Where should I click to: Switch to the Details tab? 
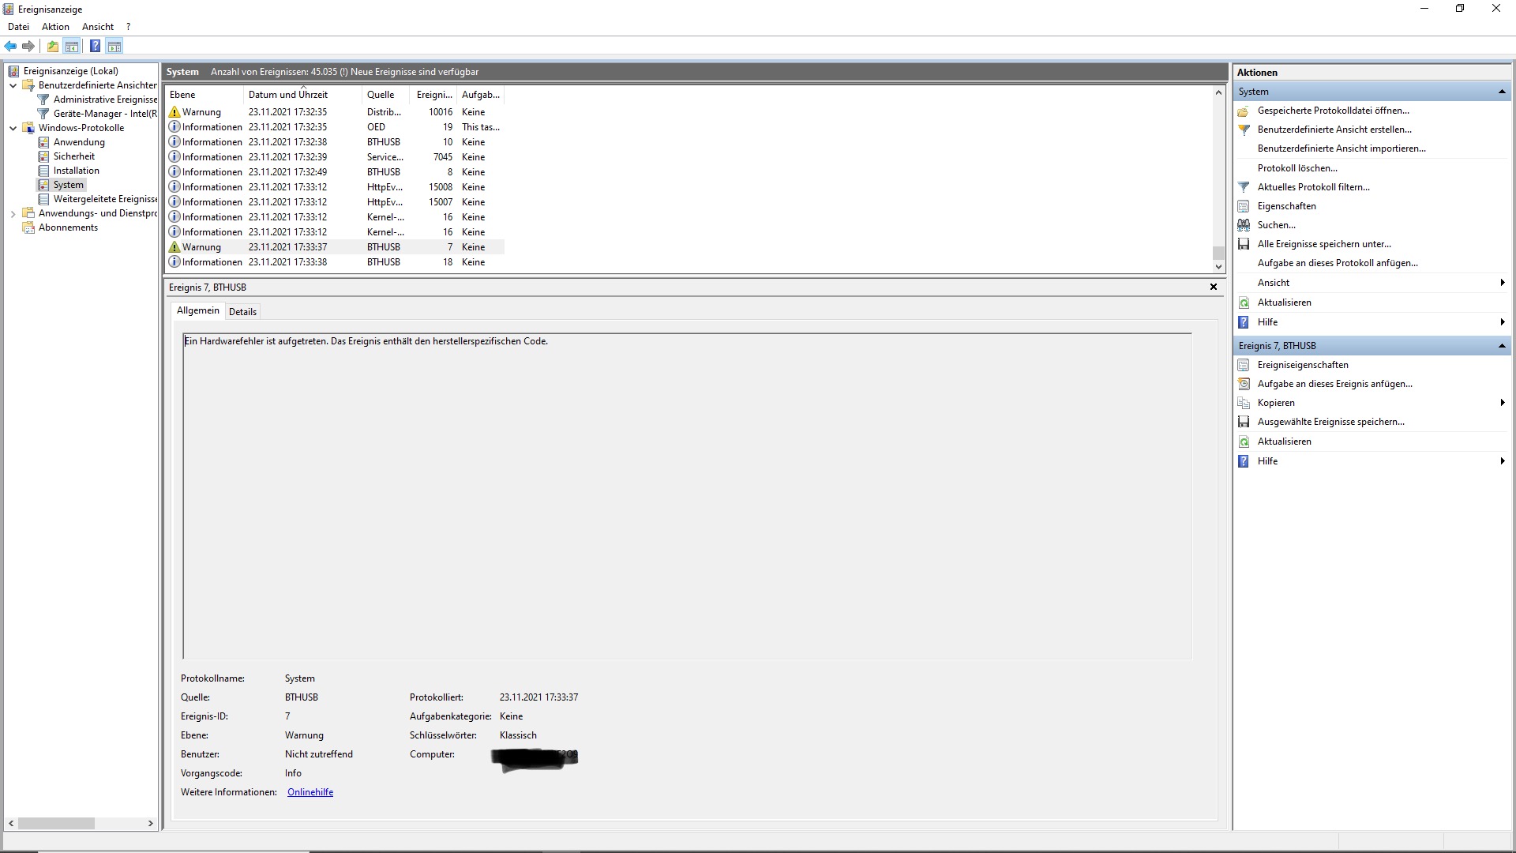point(242,312)
